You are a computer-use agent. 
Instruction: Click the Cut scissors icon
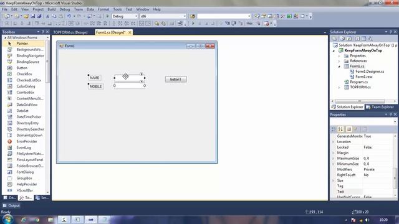tap(47, 16)
